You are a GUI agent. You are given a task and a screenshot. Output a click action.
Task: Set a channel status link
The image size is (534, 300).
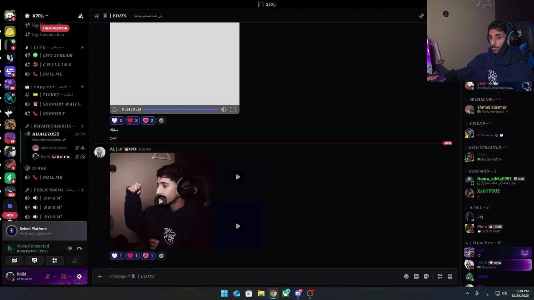[x=49, y=140]
